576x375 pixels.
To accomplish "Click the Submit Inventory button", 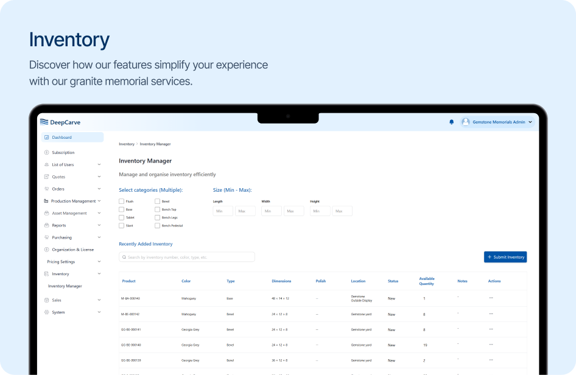I will tap(505, 257).
